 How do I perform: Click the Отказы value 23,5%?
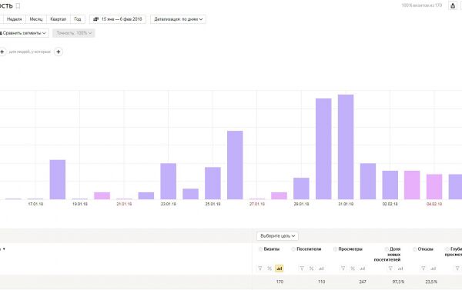431,282
